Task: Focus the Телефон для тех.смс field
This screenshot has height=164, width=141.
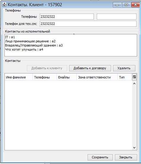Action: (88, 24)
